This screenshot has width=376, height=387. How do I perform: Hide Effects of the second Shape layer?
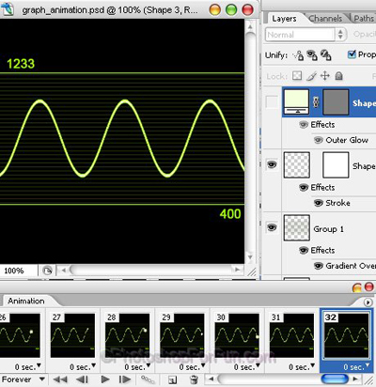pos(303,188)
